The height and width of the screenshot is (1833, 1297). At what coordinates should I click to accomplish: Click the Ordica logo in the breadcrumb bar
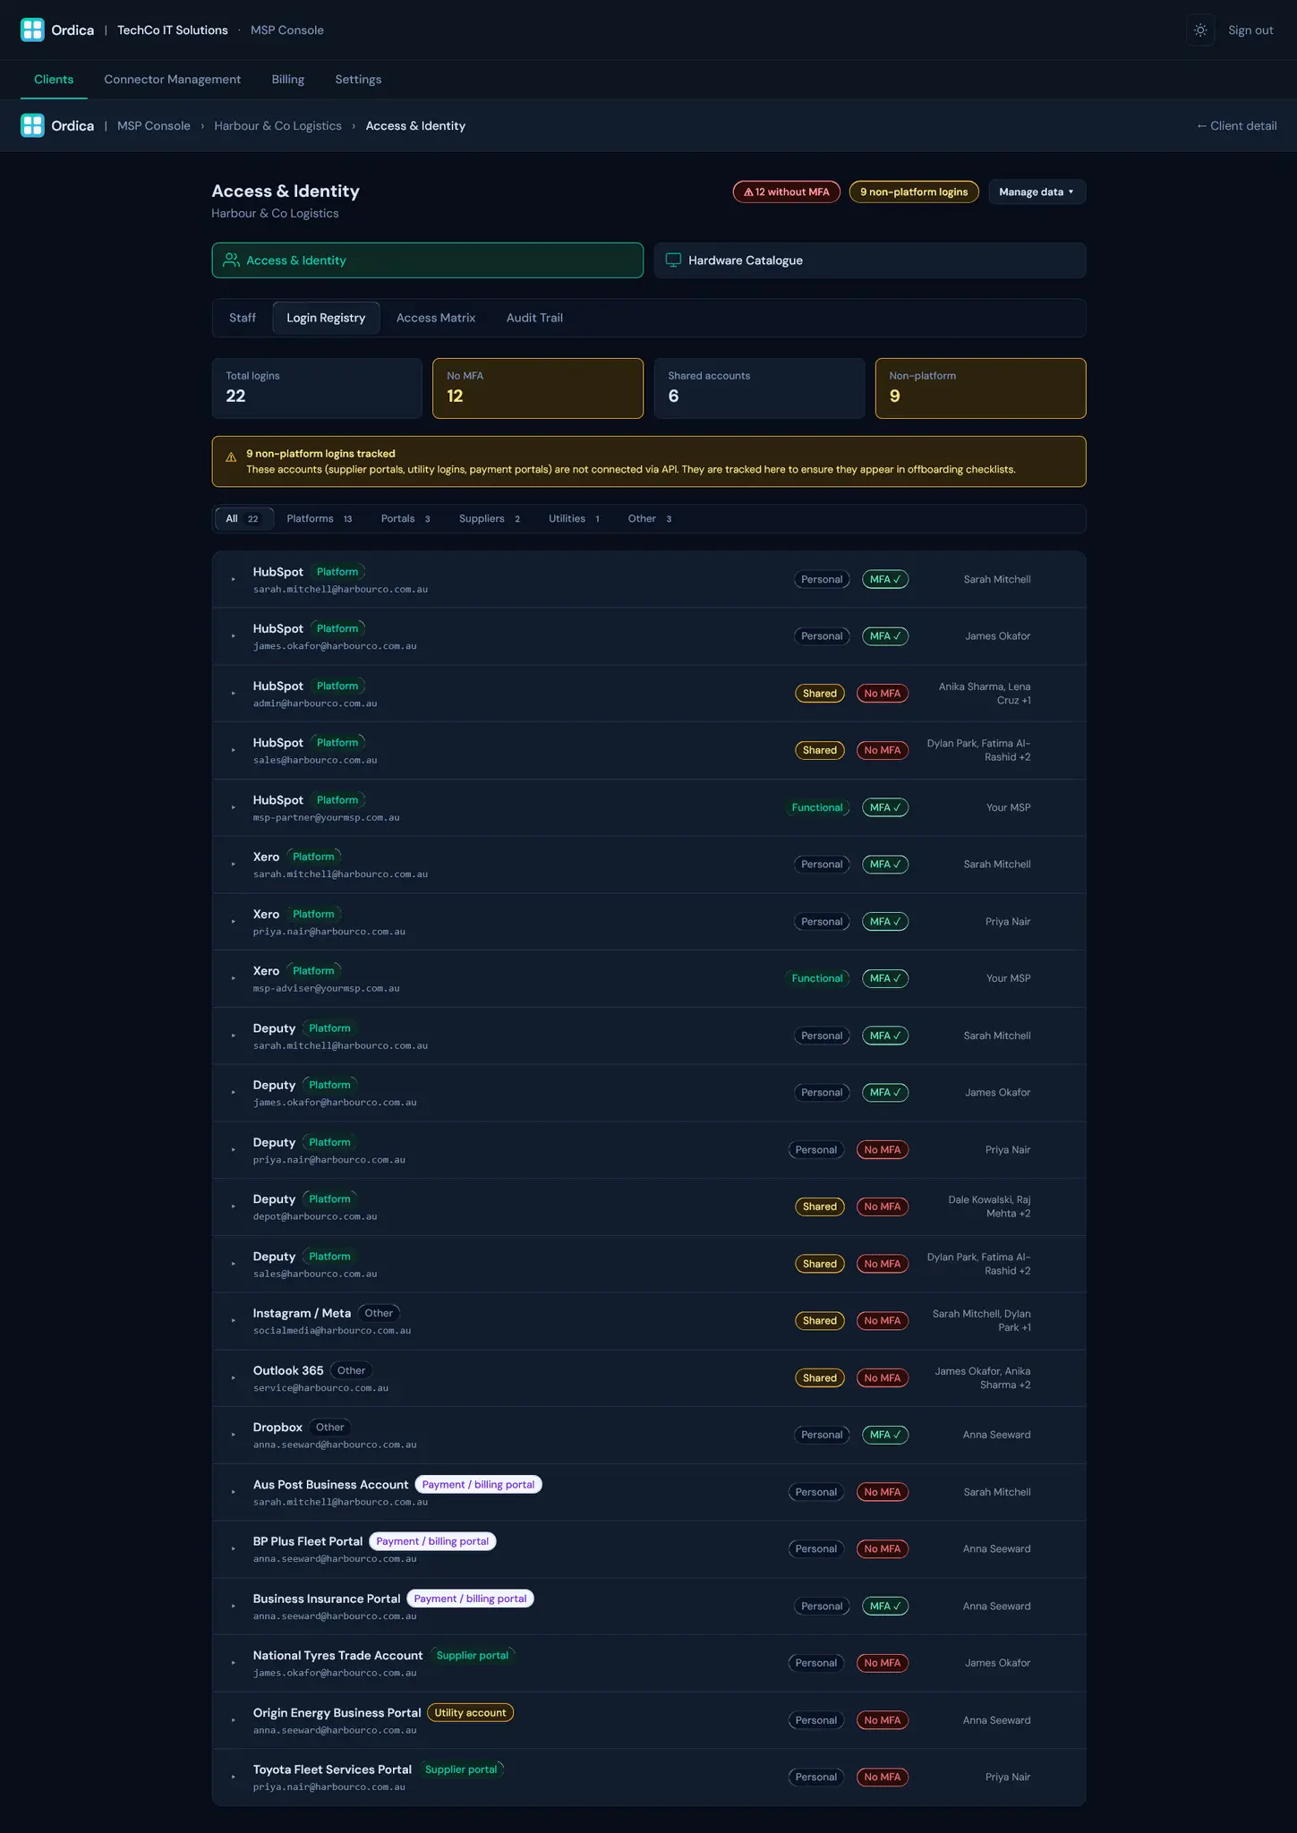pyautogui.click(x=32, y=125)
